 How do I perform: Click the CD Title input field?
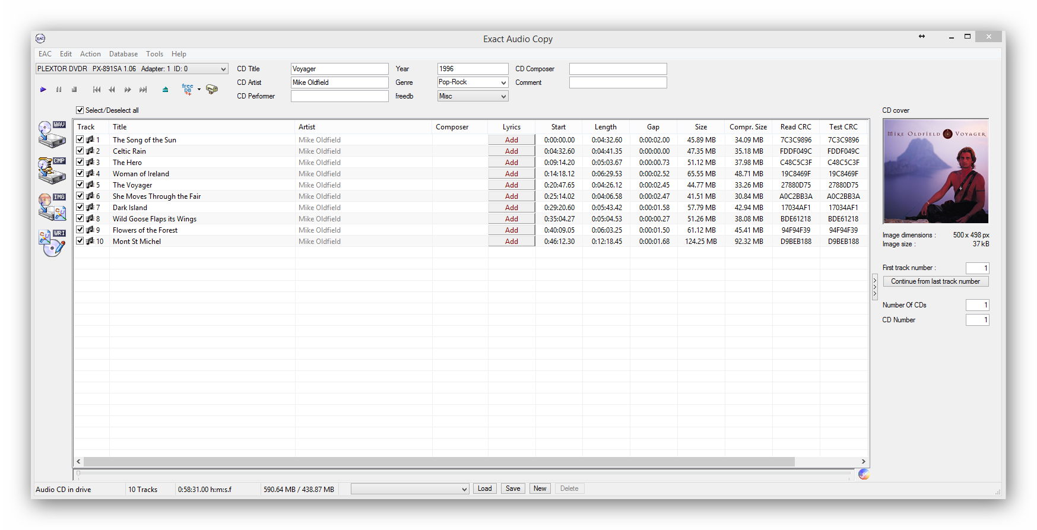click(x=339, y=69)
